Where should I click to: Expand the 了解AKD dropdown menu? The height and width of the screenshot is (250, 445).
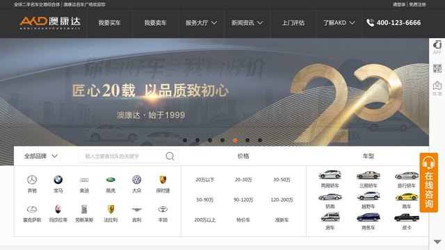(x=339, y=23)
